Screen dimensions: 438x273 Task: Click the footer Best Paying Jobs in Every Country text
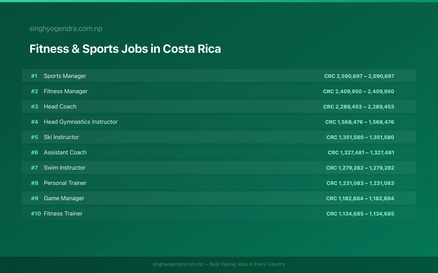[247, 264]
